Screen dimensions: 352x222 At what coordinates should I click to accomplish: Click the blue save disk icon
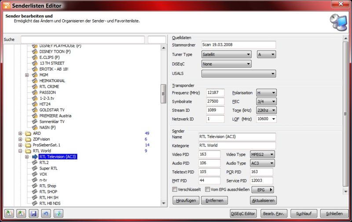(33, 214)
